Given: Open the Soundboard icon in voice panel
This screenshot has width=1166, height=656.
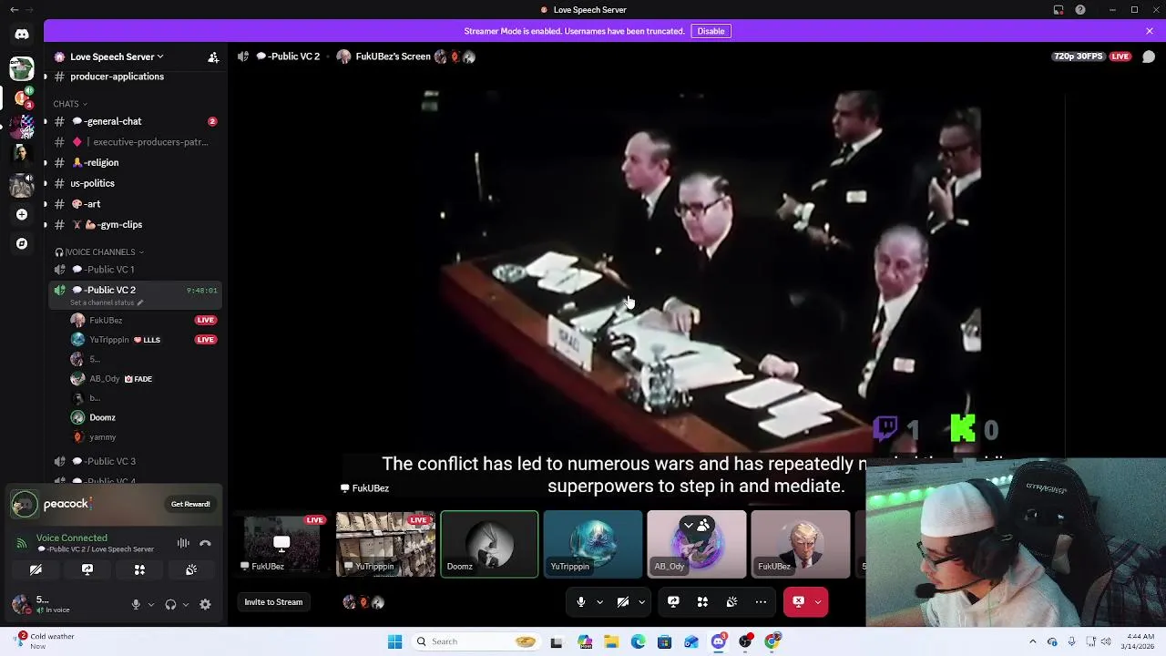Looking at the screenshot, I should pos(191,569).
